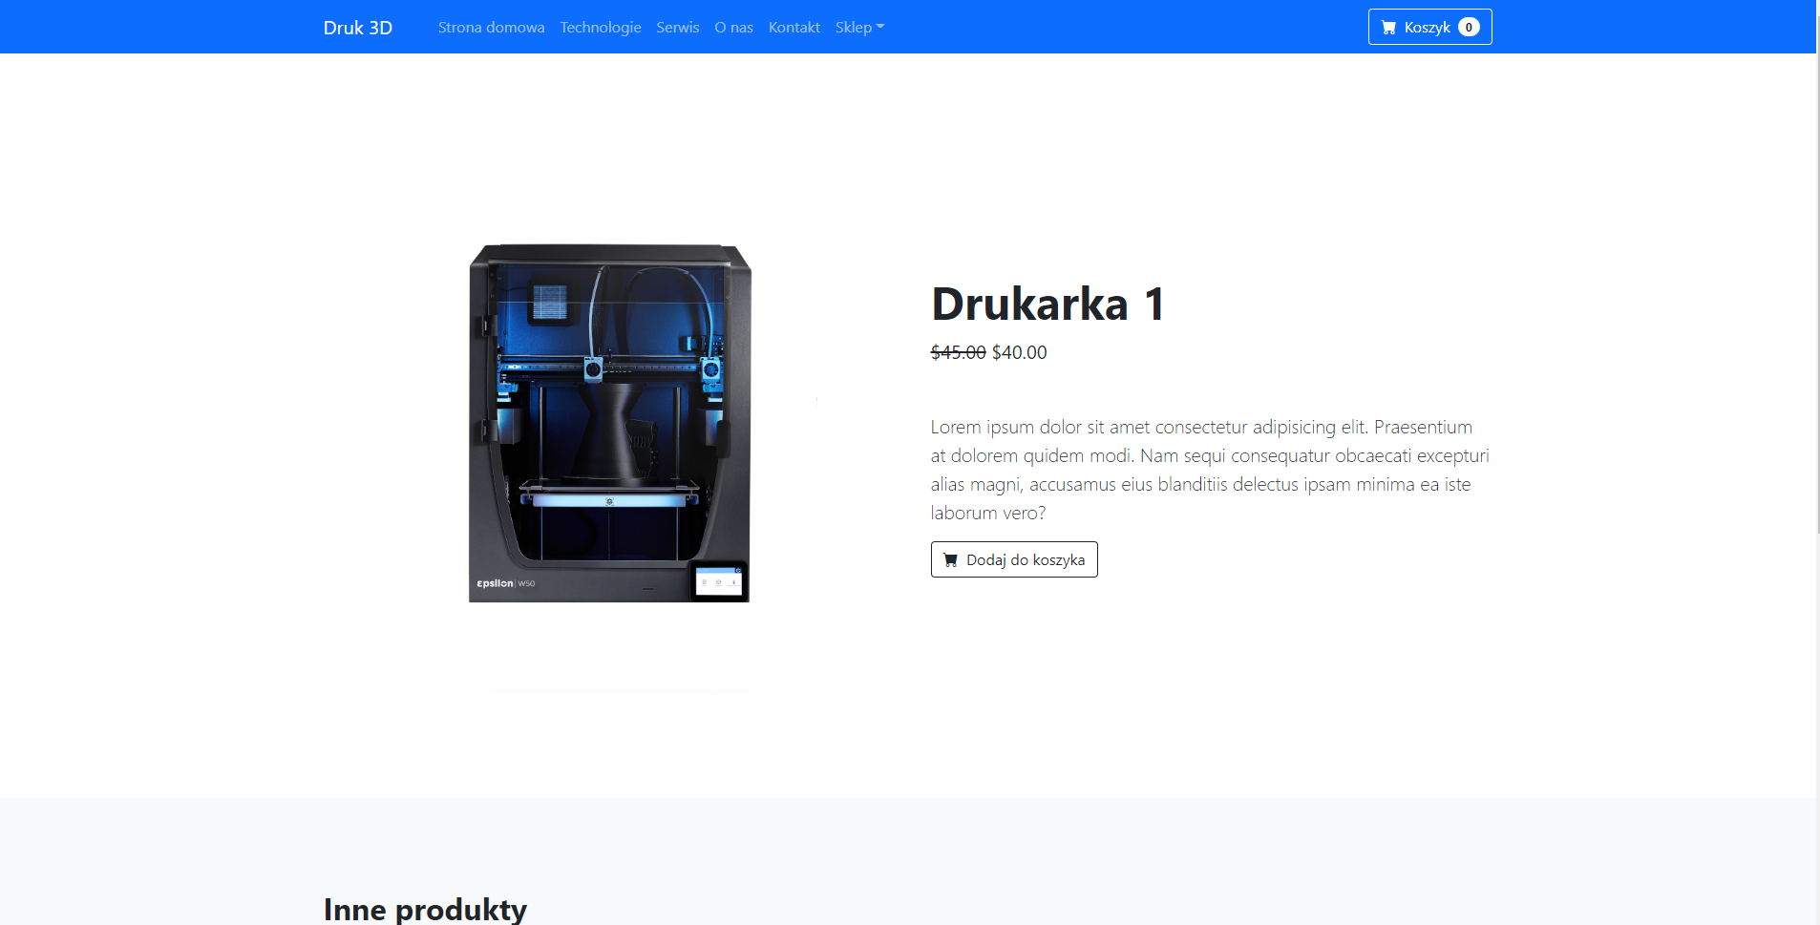Click the cart icon inside Dodaj do koszyka
The width and height of the screenshot is (1820, 925).
tap(951, 559)
